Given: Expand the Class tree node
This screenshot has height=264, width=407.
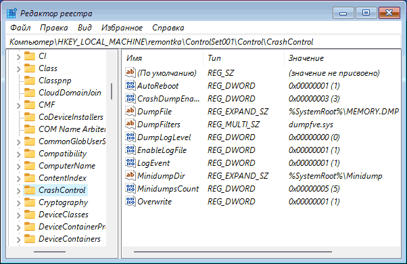Looking at the screenshot, I should point(18,69).
